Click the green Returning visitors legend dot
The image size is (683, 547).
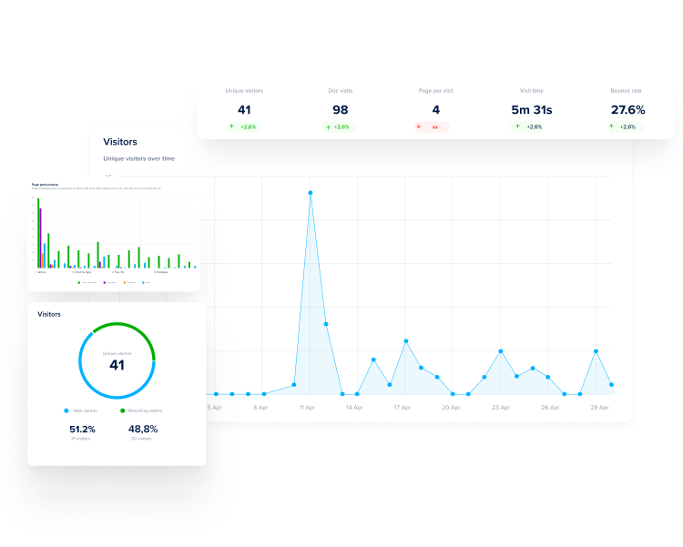(122, 410)
